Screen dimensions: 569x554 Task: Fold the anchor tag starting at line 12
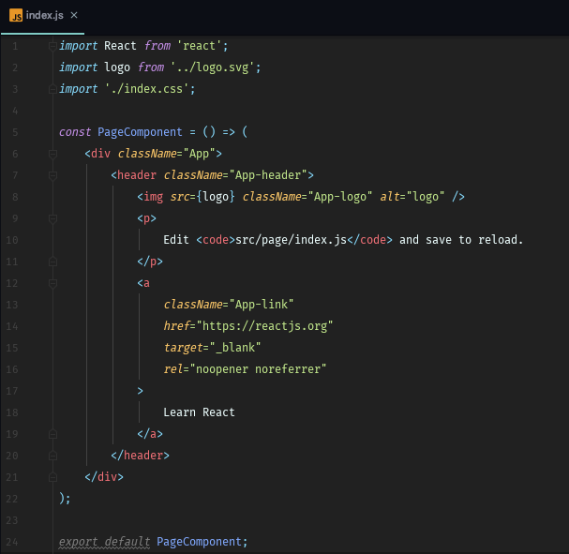coord(52,283)
